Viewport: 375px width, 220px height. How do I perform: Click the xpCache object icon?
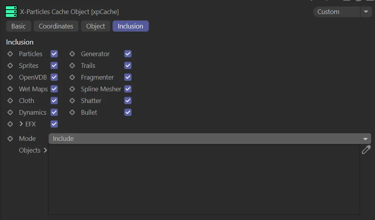11,12
